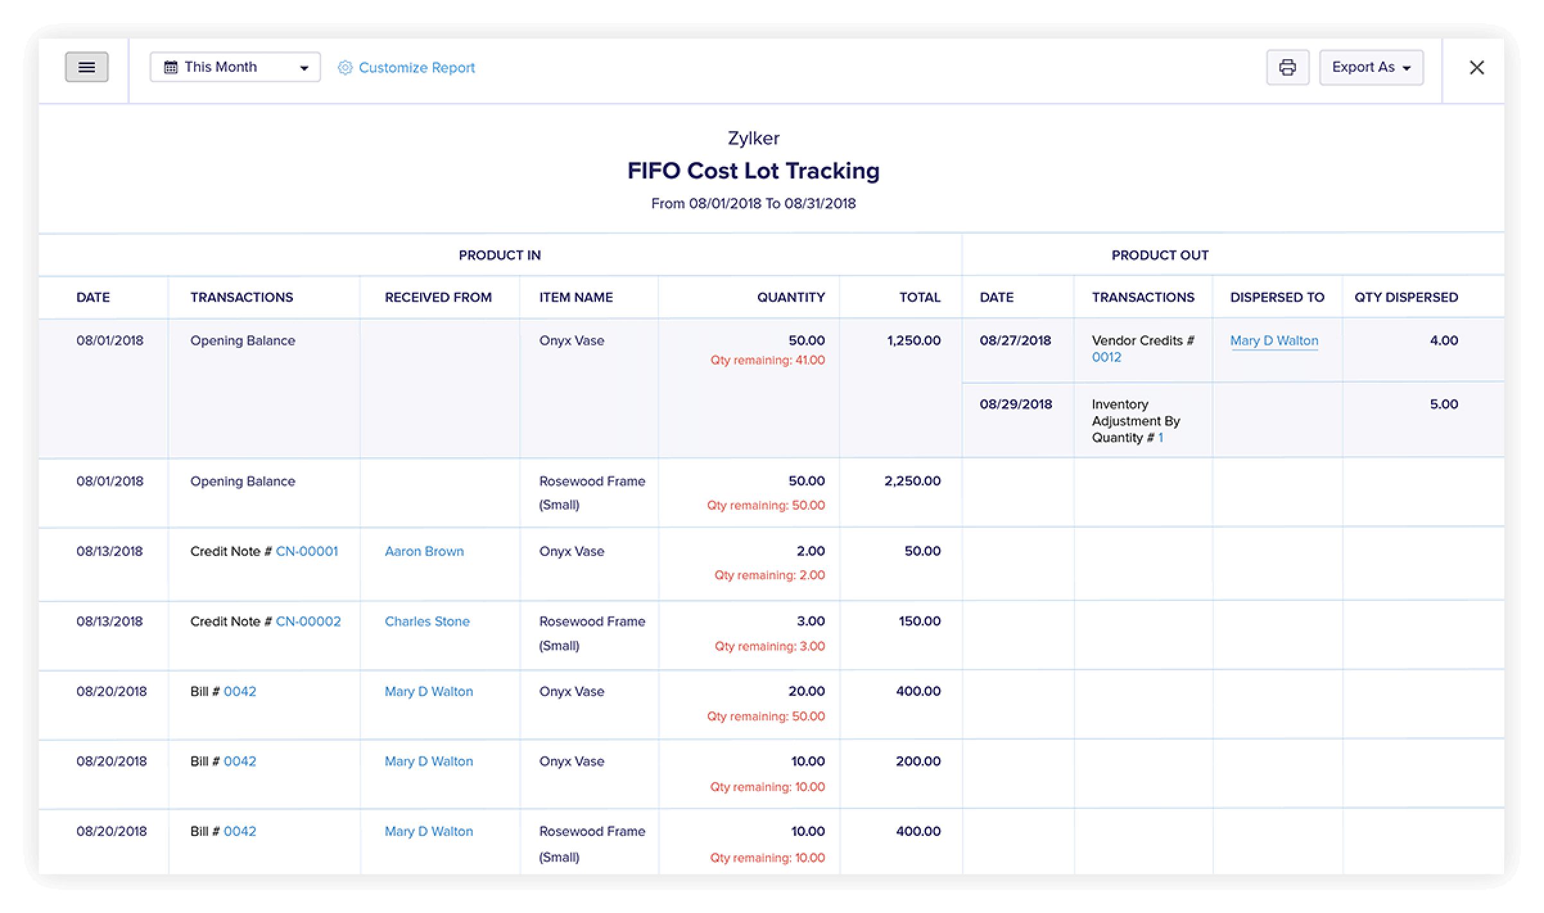Open Mary D Walton in Rosewood Frame bill row

(x=428, y=831)
